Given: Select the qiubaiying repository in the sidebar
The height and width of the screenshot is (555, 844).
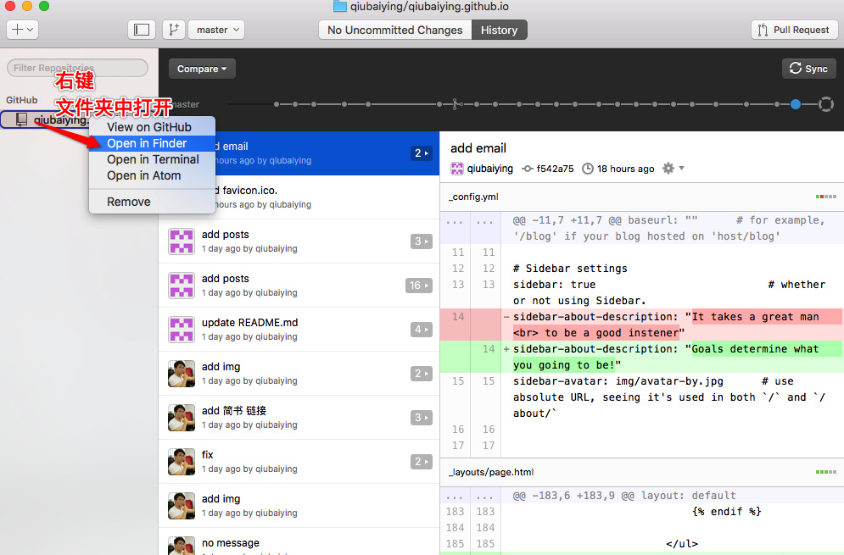Looking at the screenshot, I should pyautogui.click(x=46, y=119).
